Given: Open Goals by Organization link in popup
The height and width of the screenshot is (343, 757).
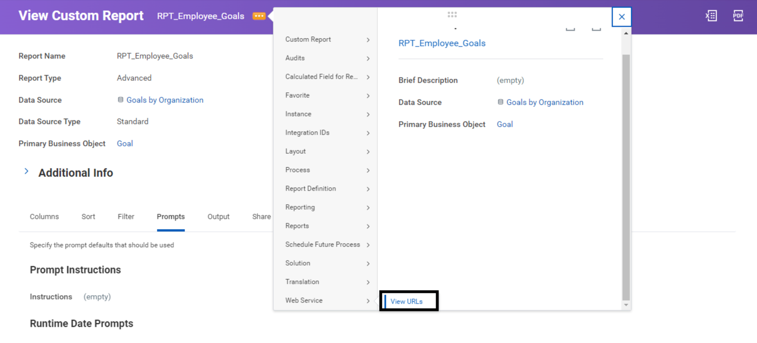Looking at the screenshot, I should [x=545, y=102].
